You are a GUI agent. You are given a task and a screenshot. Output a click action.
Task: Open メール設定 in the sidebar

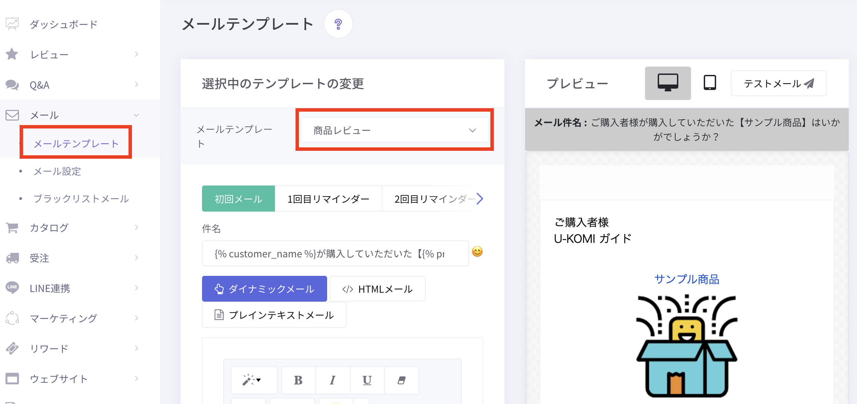57,171
